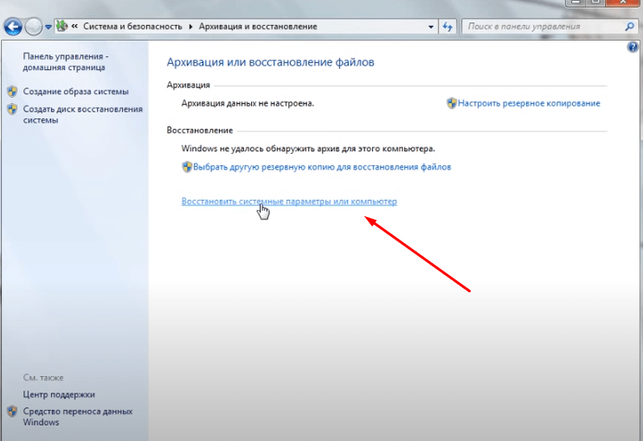Image resolution: width=643 pixels, height=441 pixels.
Task: Expand the arrow after 'Система и безопасность' breadcrumb
Action: tap(190, 27)
